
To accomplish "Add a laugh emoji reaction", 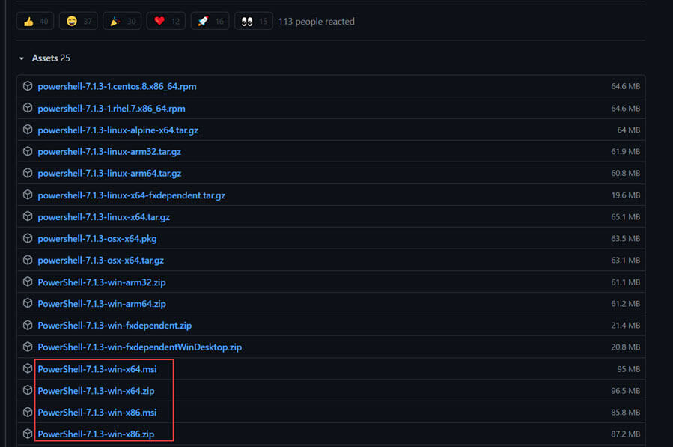I will click(x=79, y=21).
